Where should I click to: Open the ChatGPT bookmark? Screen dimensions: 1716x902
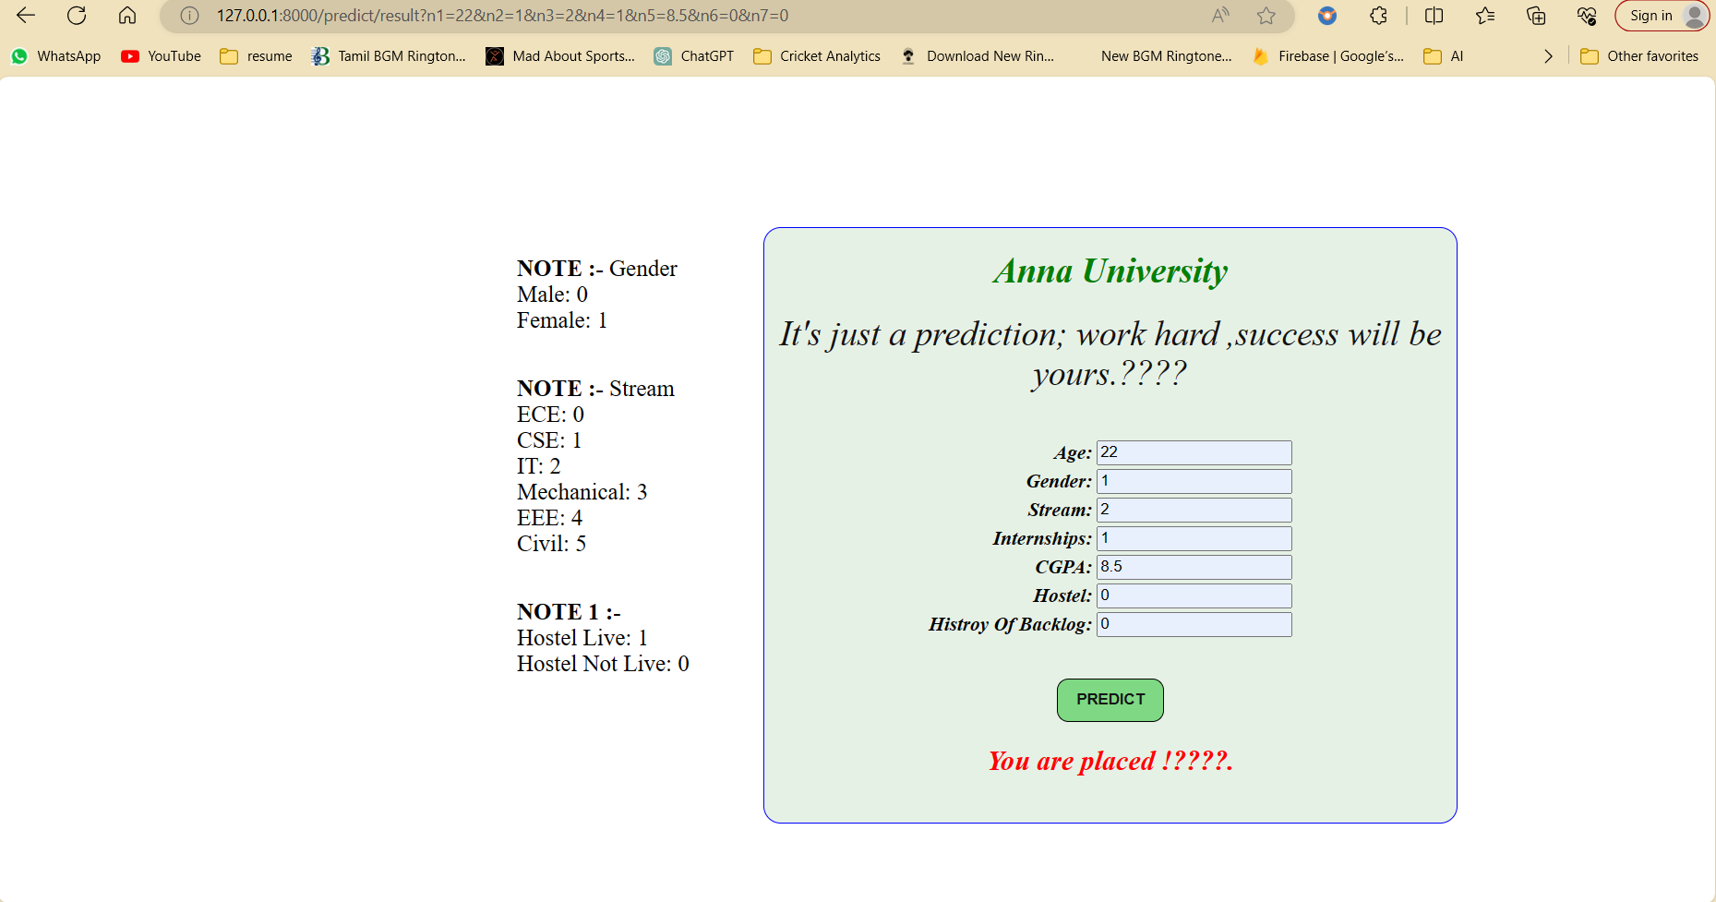click(x=694, y=55)
